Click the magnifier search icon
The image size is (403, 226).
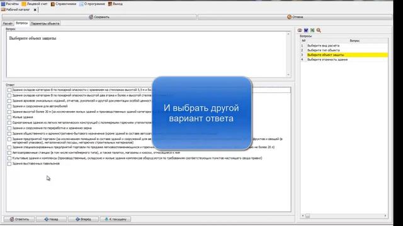[319, 30]
